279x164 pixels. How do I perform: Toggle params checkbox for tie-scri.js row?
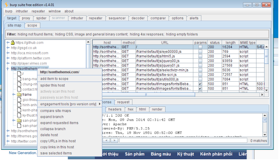coord(200,75)
